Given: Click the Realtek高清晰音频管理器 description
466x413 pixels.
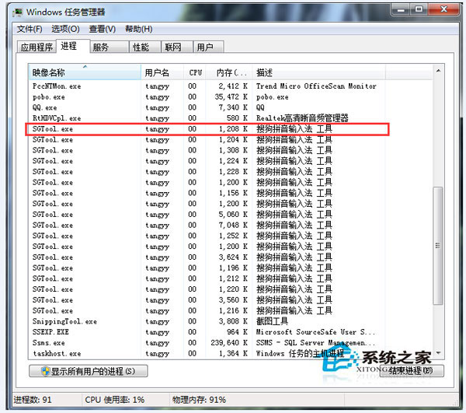Looking at the screenshot, I should point(302,118).
